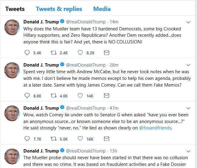Retweet the Mueller team 13 Democrats tweet

coord(54,53)
